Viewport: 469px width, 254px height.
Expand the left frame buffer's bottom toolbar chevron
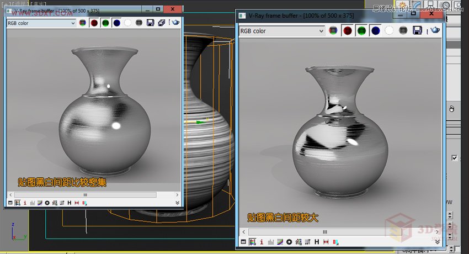click(177, 203)
